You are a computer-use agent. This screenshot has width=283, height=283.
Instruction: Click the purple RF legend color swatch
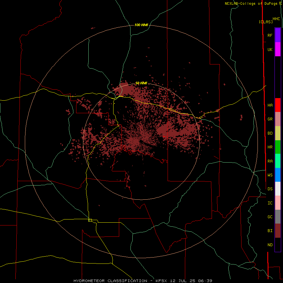278,35
